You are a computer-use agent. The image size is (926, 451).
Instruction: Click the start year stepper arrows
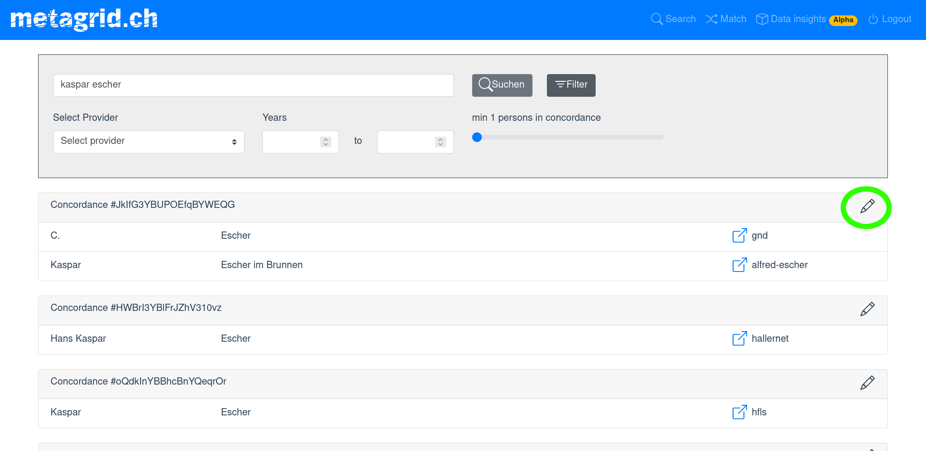(x=326, y=142)
